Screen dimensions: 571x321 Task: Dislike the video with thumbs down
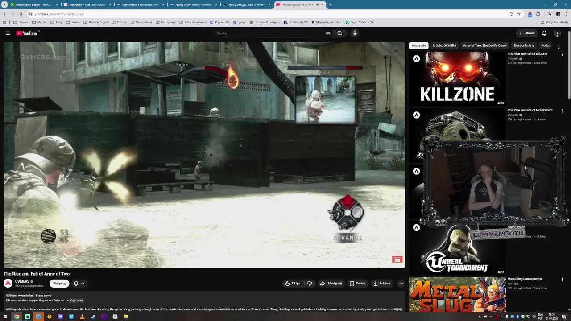coord(310,283)
